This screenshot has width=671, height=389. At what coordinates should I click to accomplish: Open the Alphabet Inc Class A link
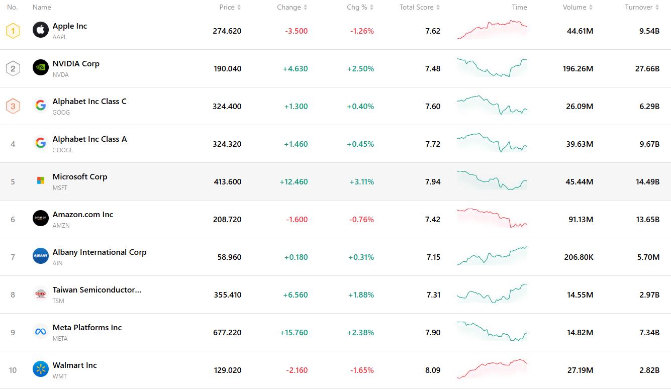click(x=89, y=139)
